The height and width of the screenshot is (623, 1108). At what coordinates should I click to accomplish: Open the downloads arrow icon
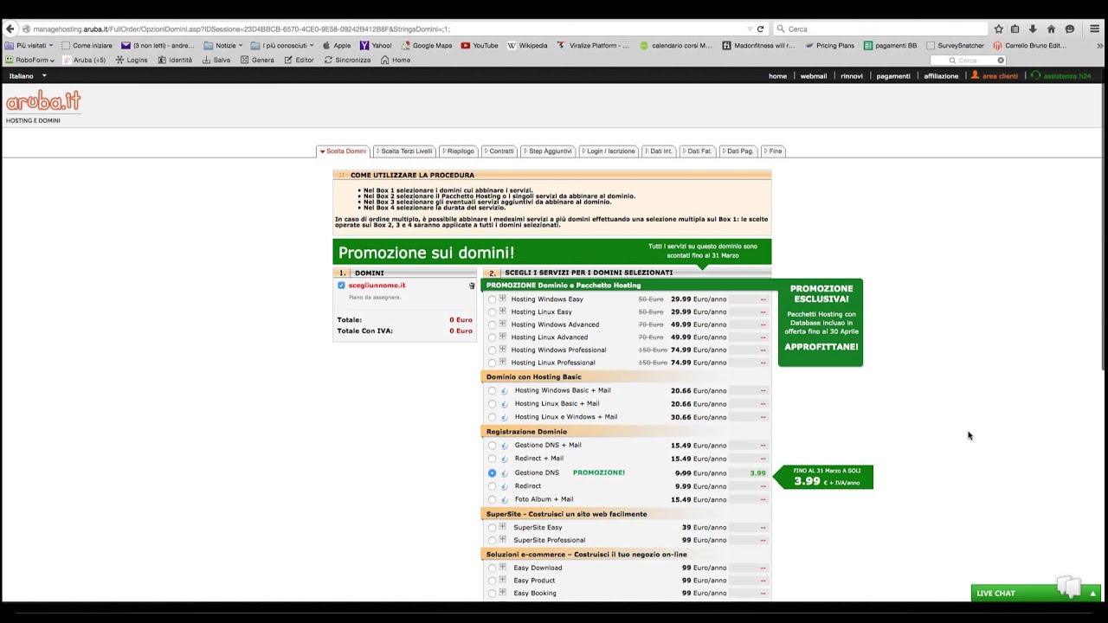[1033, 29]
